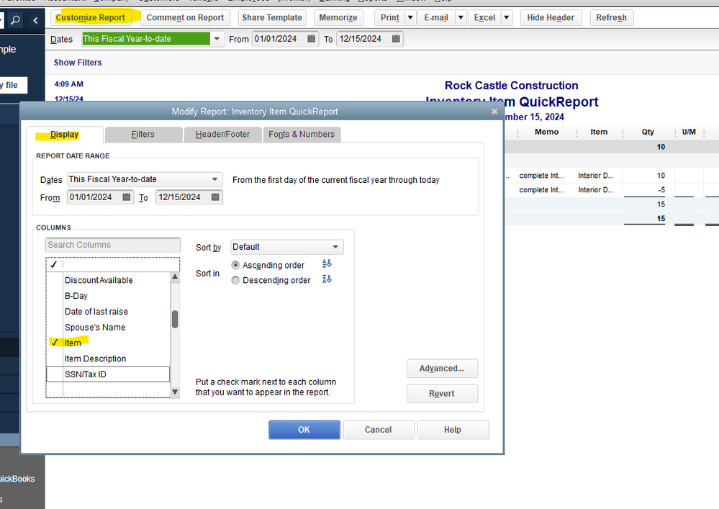The height and width of the screenshot is (509, 719).
Task: Click the Help button in dialog
Action: [x=453, y=430]
